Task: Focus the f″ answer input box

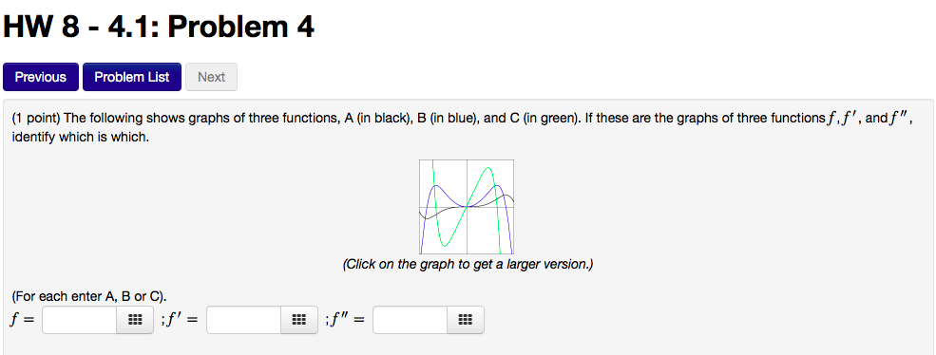Action: [x=411, y=320]
